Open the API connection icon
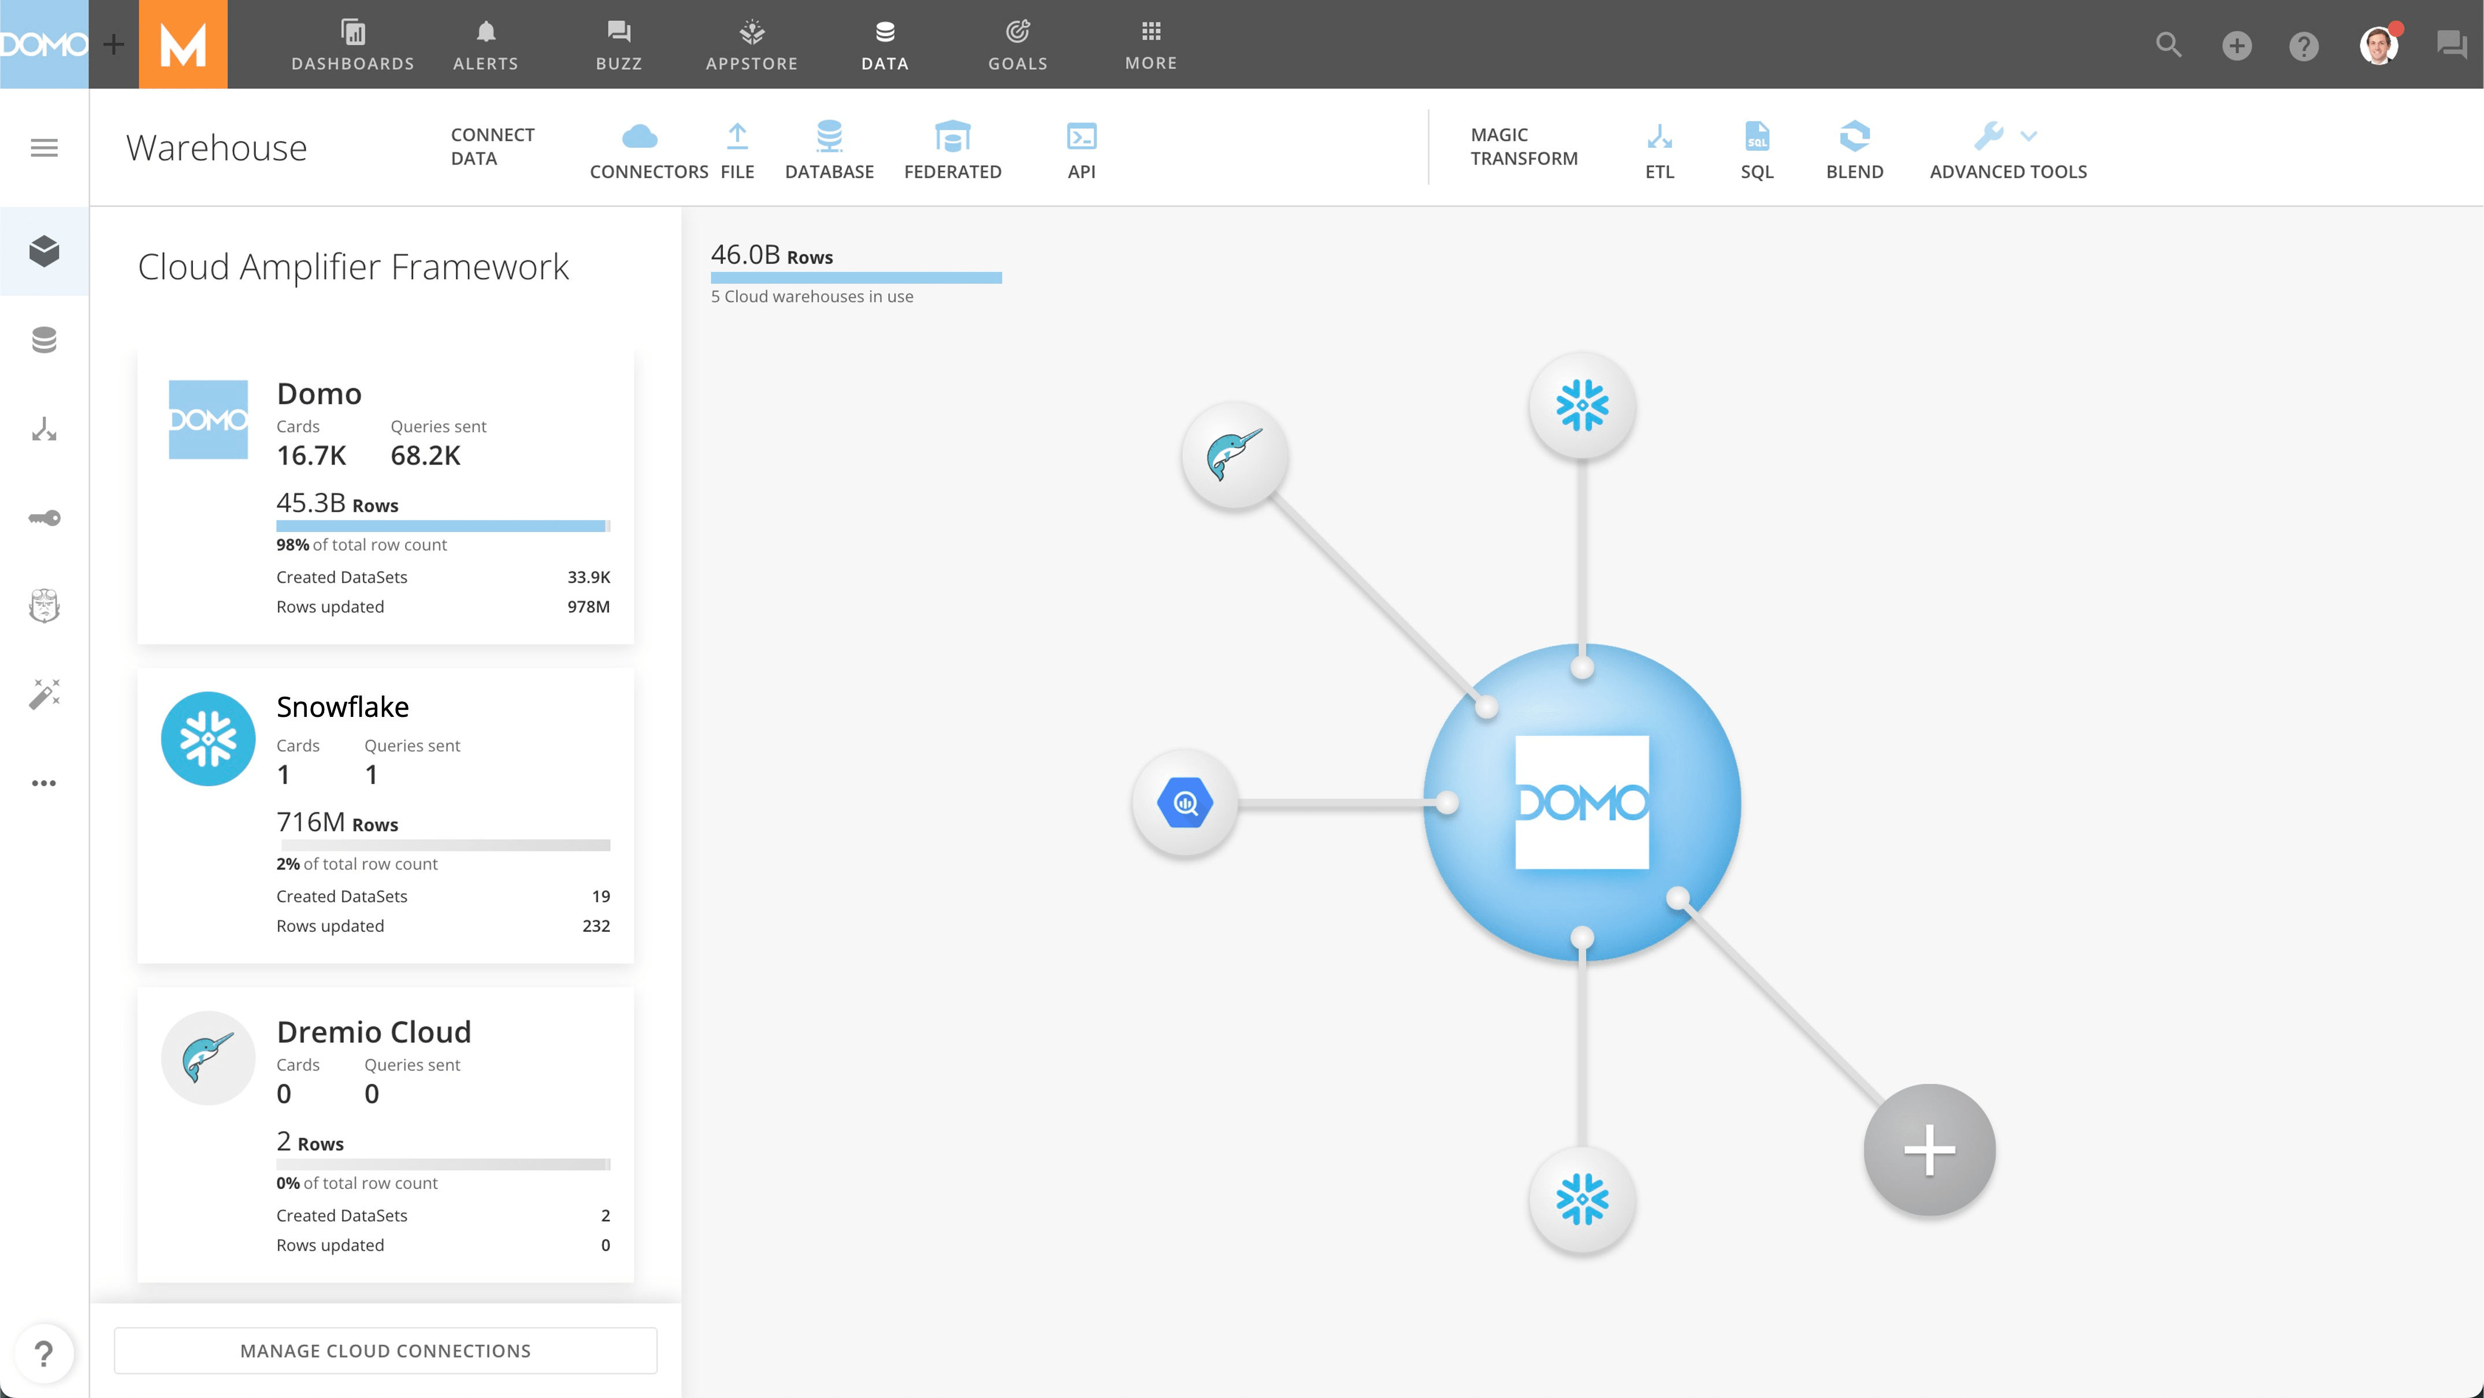Viewport: 2484px width, 1398px height. click(1081, 137)
